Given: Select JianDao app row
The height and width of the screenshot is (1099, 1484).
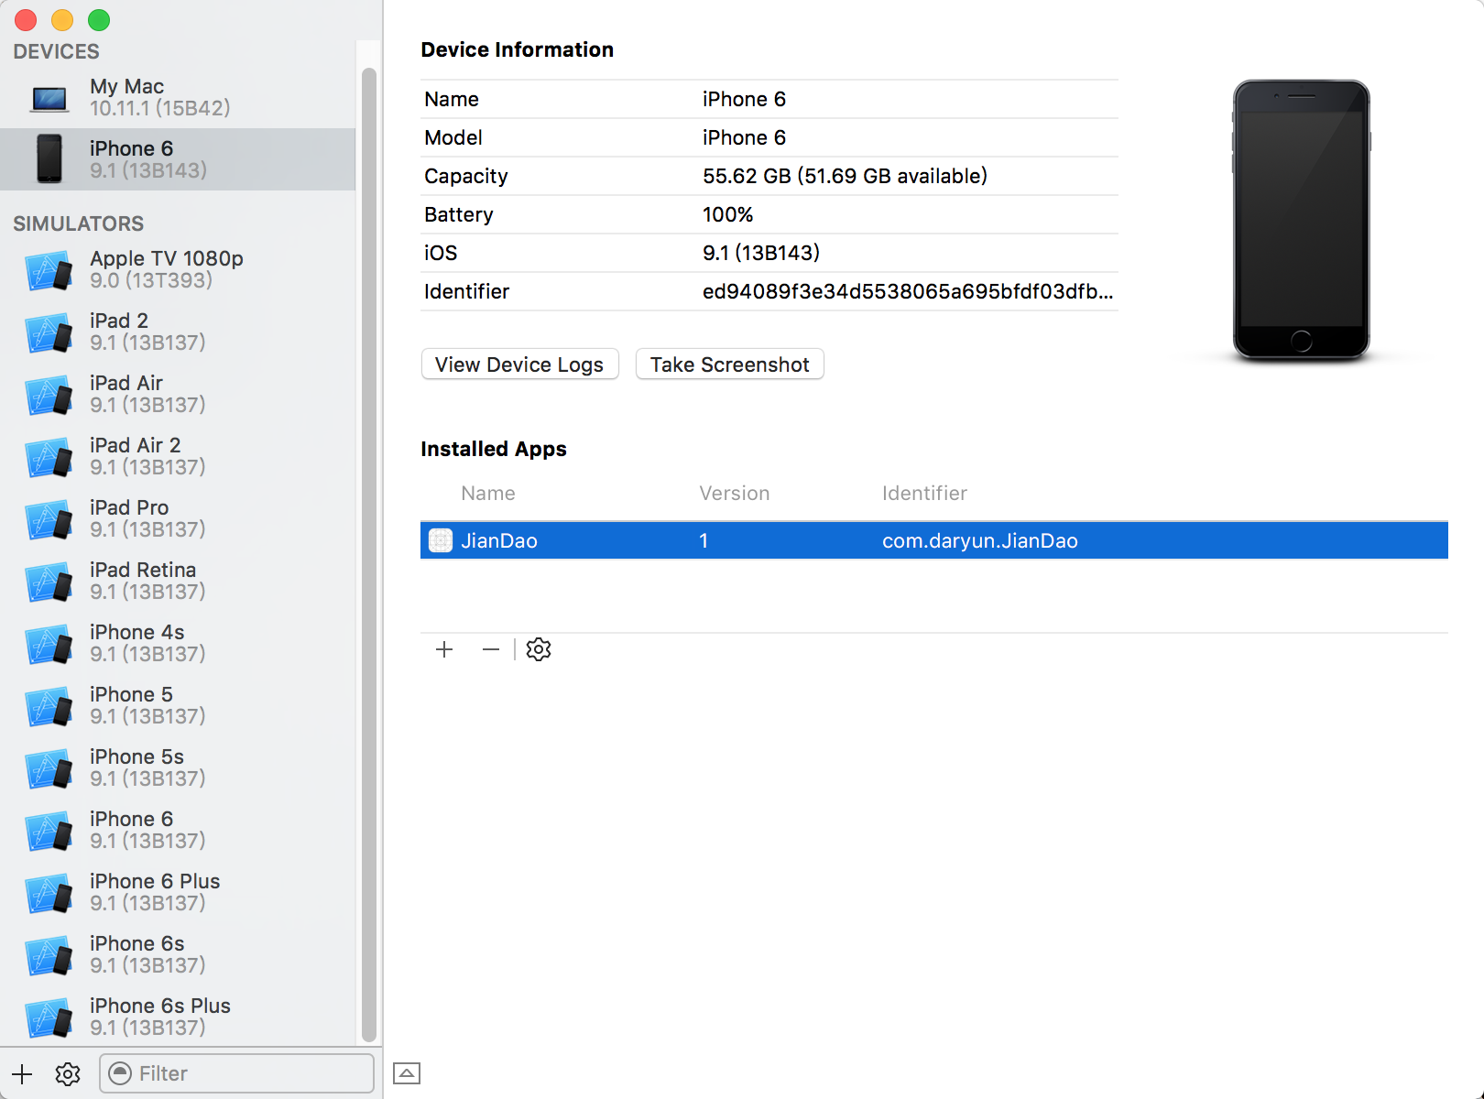Looking at the screenshot, I should tap(933, 540).
